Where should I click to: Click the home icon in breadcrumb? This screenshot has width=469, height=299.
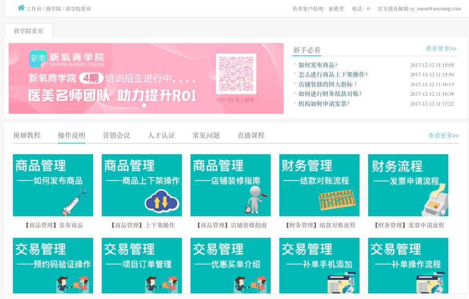[21, 8]
